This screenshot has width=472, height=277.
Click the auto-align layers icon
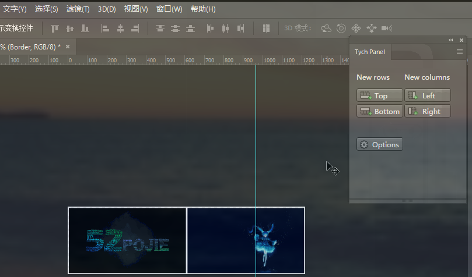tap(266, 28)
